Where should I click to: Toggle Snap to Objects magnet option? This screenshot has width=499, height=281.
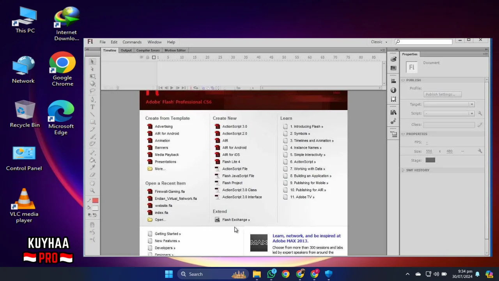(x=92, y=225)
